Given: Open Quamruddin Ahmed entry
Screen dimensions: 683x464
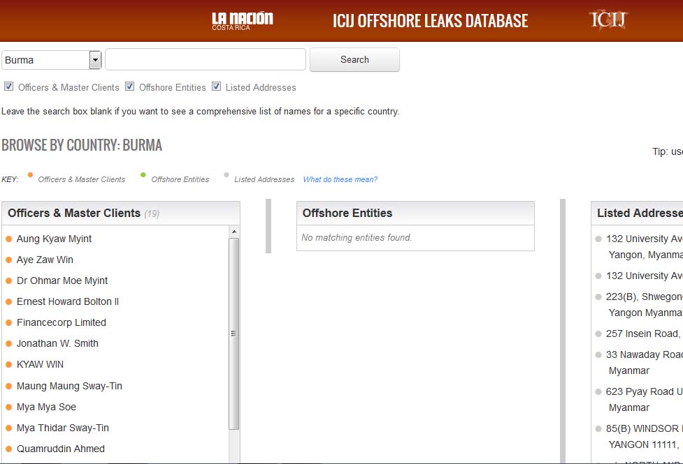Looking at the screenshot, I should [x=61, y=449].
